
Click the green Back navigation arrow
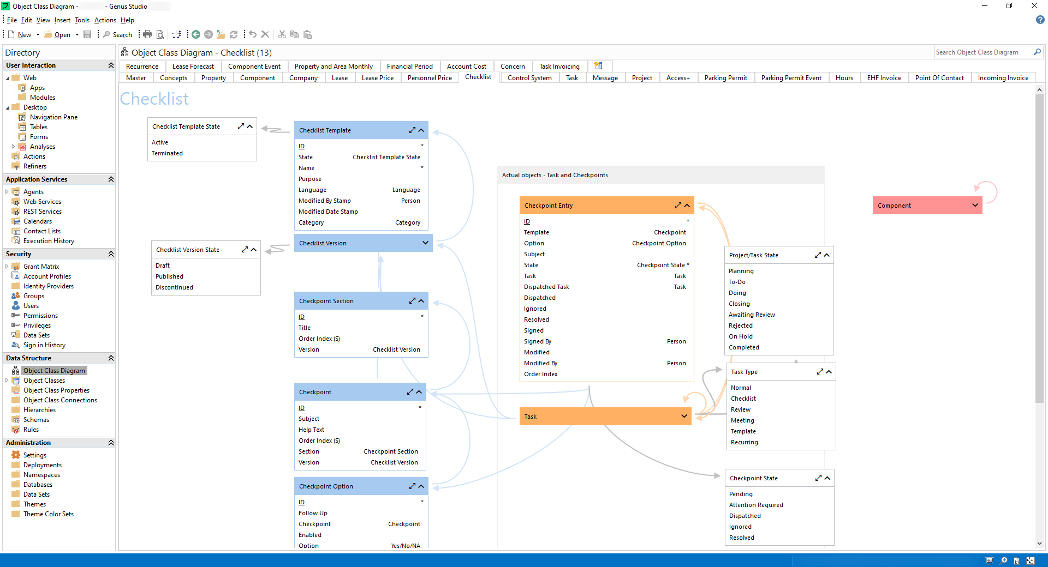click(x=195, y=34)
